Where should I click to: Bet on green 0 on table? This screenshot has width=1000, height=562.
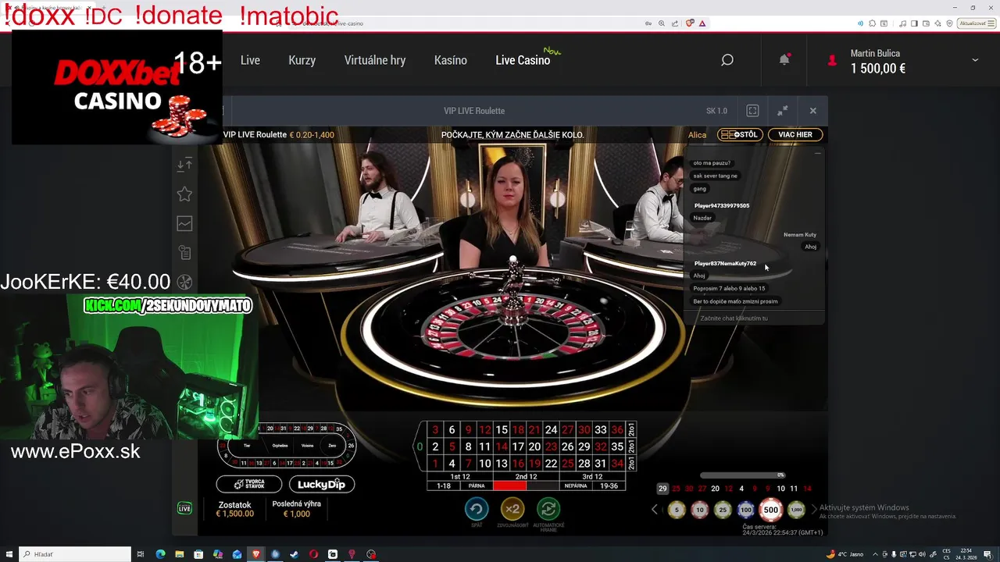coord(420,446)
